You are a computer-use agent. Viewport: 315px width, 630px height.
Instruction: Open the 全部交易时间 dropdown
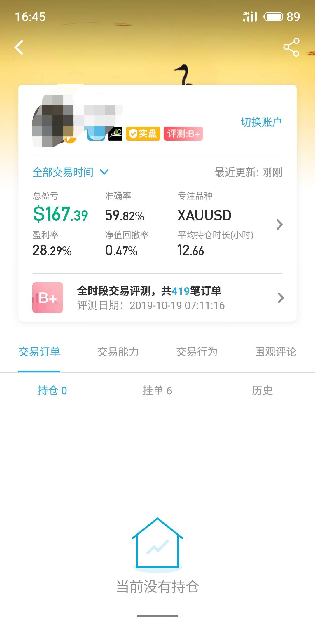[x=70, y=172]
